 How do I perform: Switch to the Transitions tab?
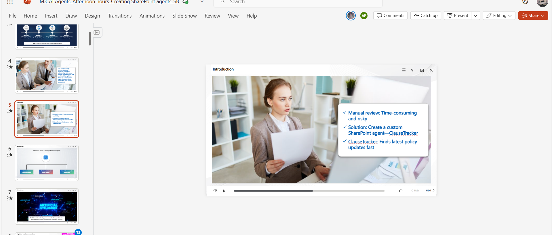(120, 16)
